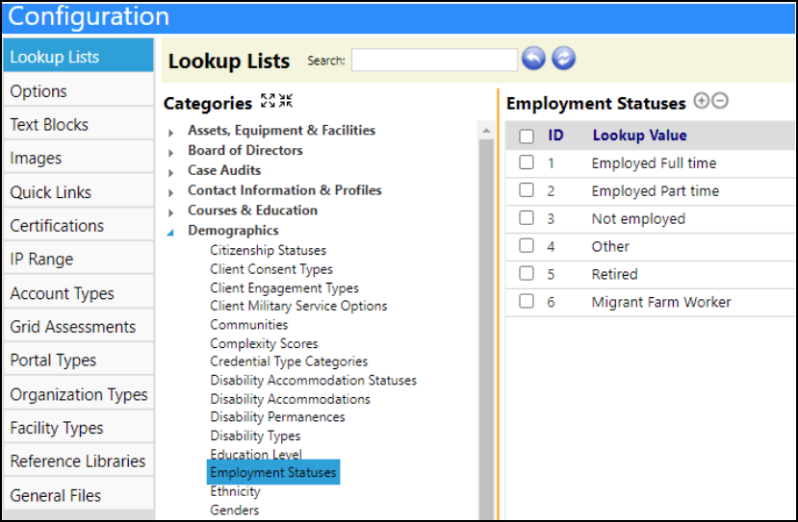798x522 pixels.
Task: Click the categories scrollbar up arrow
Action: tap(486, 131)
